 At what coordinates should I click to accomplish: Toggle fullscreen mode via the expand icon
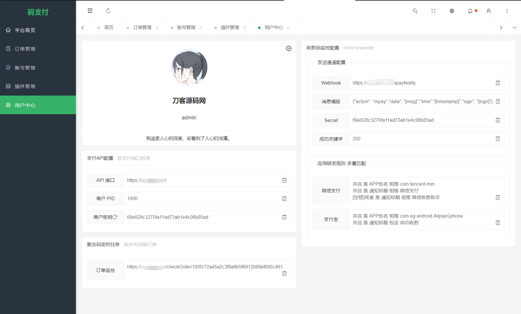tap(433, 11)
